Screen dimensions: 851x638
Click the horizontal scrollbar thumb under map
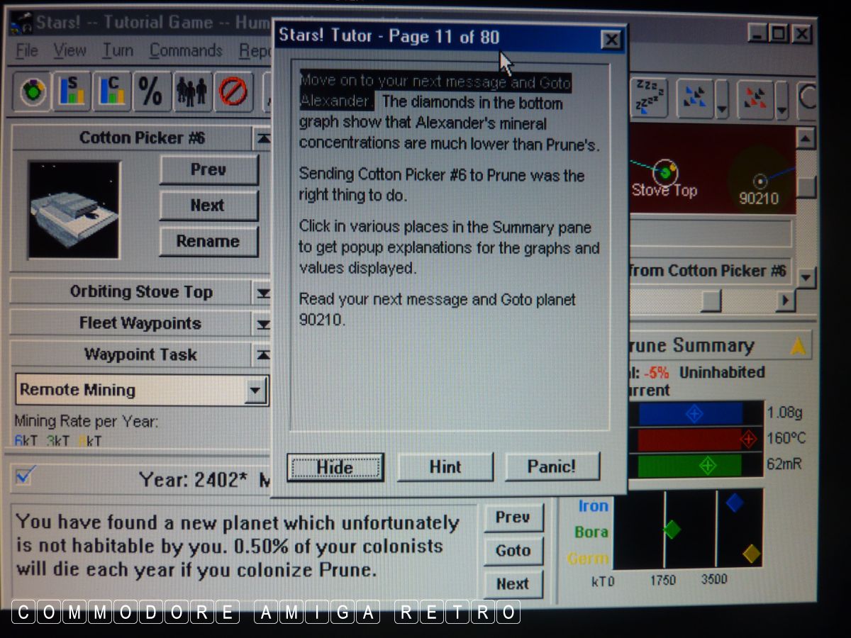click(x=711, y=301)
